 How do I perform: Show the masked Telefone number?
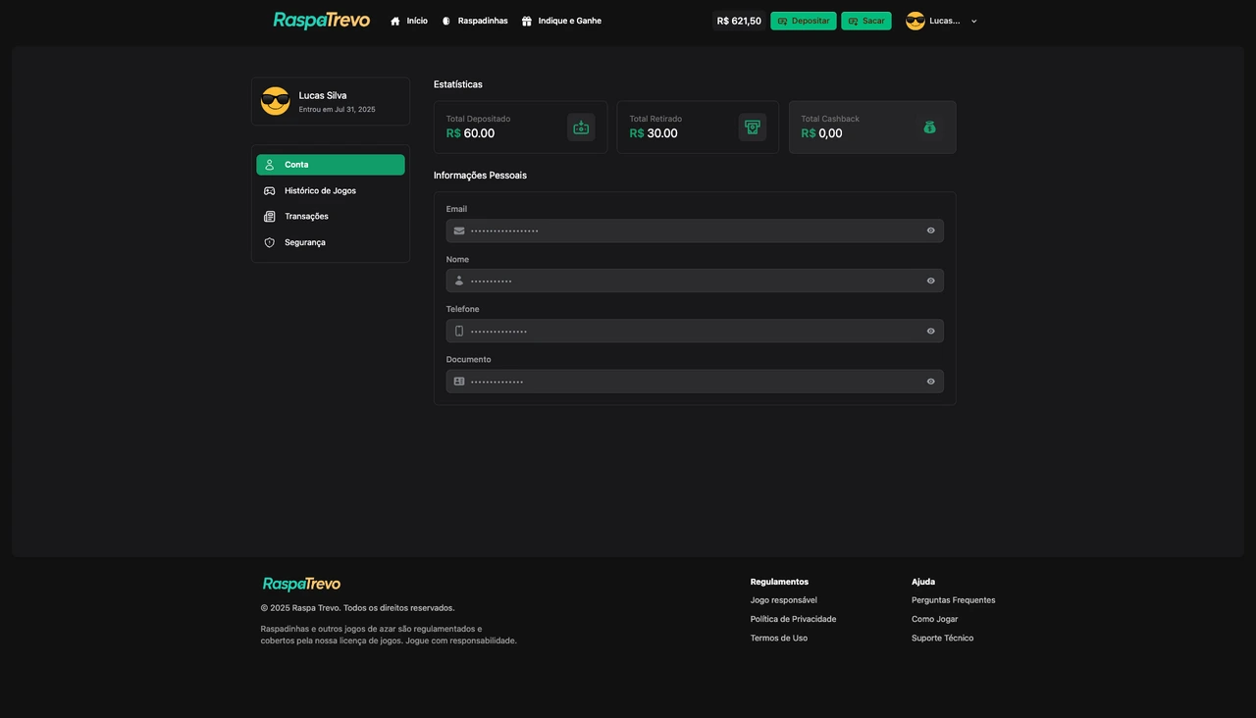(929, 331)
